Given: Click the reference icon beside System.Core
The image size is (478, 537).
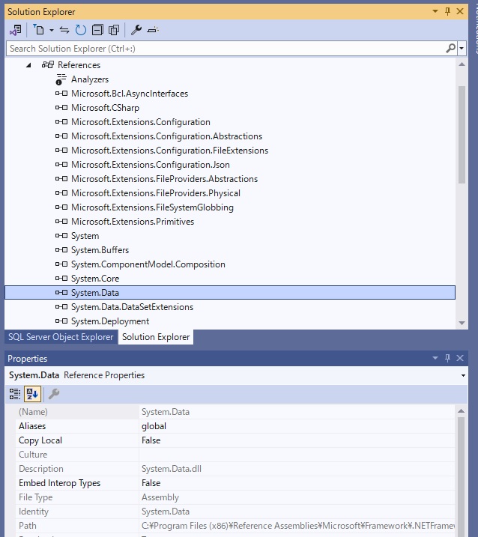Looking at the screenshot, I should point(61,279).
